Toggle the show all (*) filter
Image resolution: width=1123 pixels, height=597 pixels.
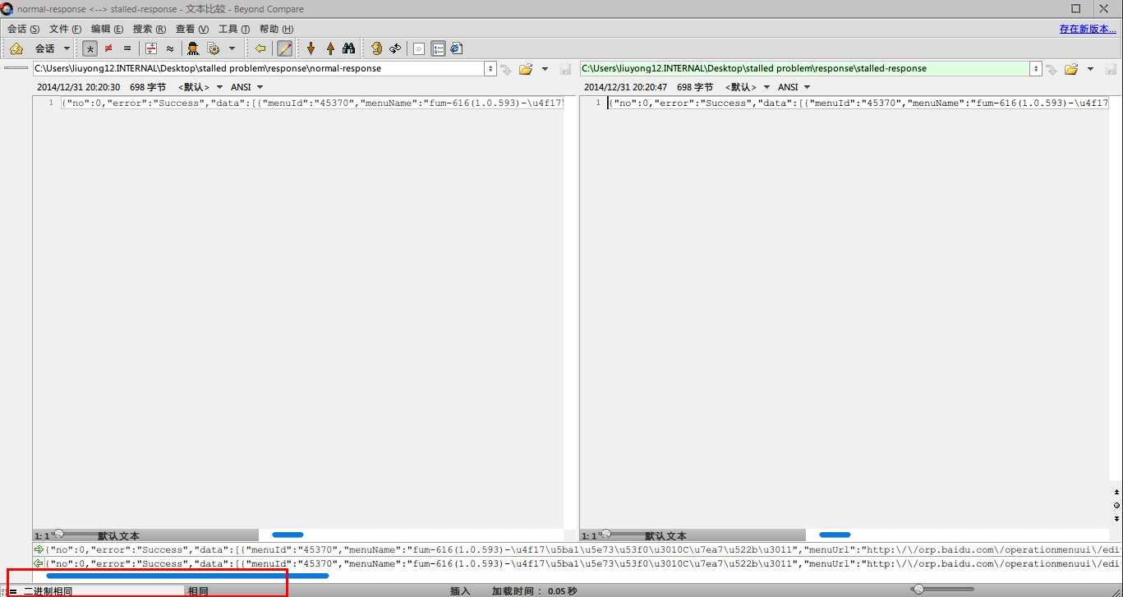click(x=90, y=48)
